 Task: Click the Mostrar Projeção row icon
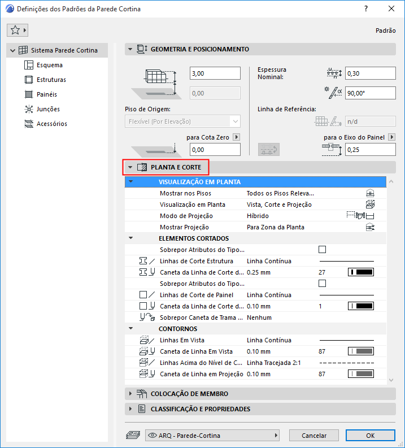click(x=370, y=227)
